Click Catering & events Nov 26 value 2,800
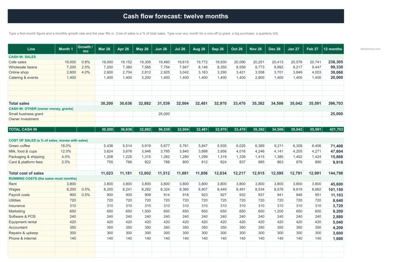This screenshot has height=262, width=393. [260, 78]
